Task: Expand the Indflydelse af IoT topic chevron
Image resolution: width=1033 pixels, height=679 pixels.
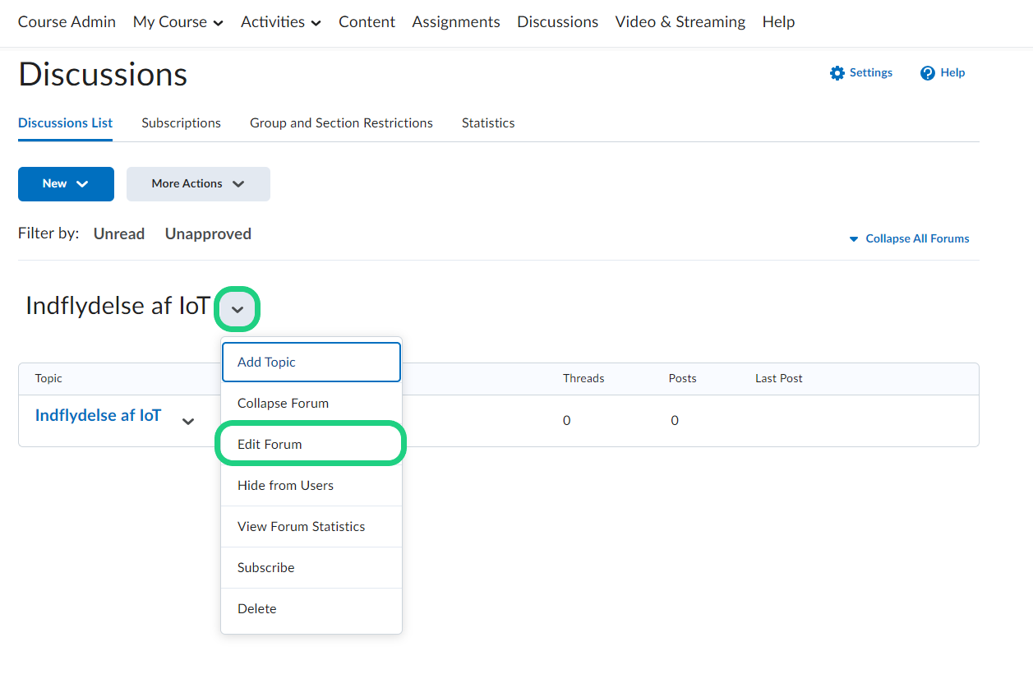Action: (x=188, y=421)
